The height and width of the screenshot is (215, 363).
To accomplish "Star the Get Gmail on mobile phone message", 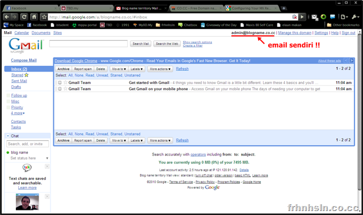I will [x=66, y=88].
